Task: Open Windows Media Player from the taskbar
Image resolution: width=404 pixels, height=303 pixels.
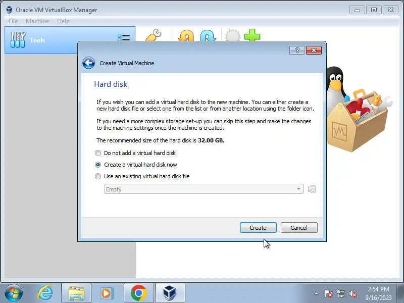Action: click(107, 293)
